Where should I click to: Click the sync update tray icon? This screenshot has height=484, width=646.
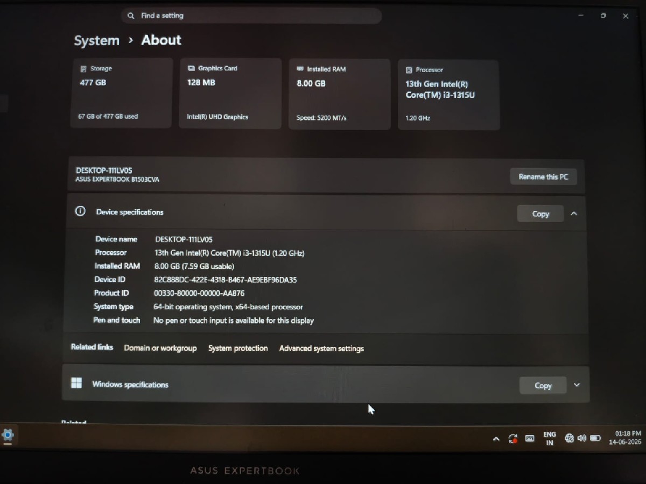tap(513, 439)
